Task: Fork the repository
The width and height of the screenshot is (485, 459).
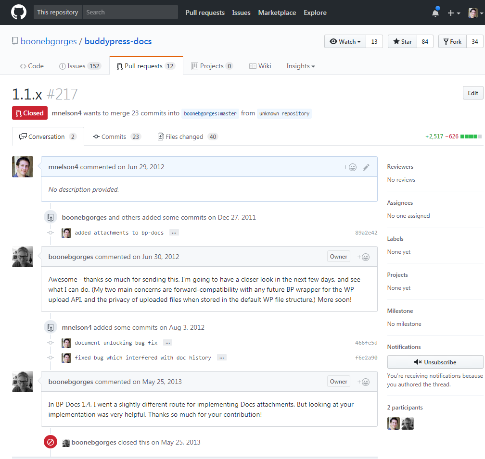Action: pos(452,41)
